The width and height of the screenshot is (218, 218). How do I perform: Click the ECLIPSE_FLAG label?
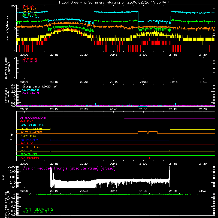(x=30, y=140)
